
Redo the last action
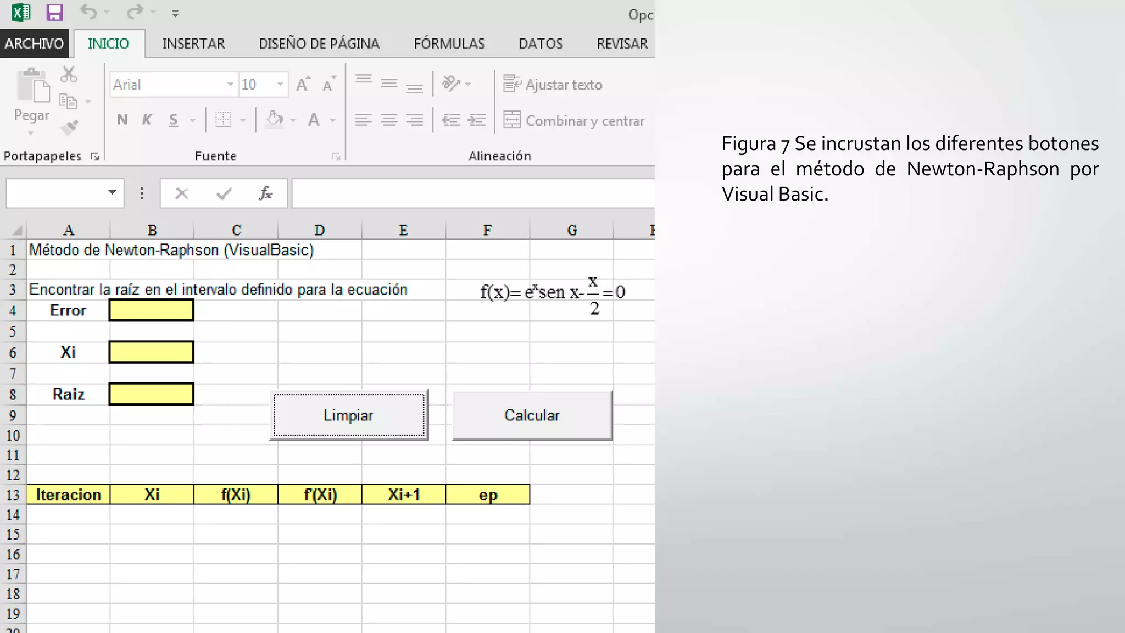(135, 12)
